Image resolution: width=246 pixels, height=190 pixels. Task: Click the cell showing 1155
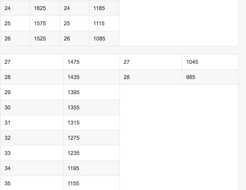(91, 183)
